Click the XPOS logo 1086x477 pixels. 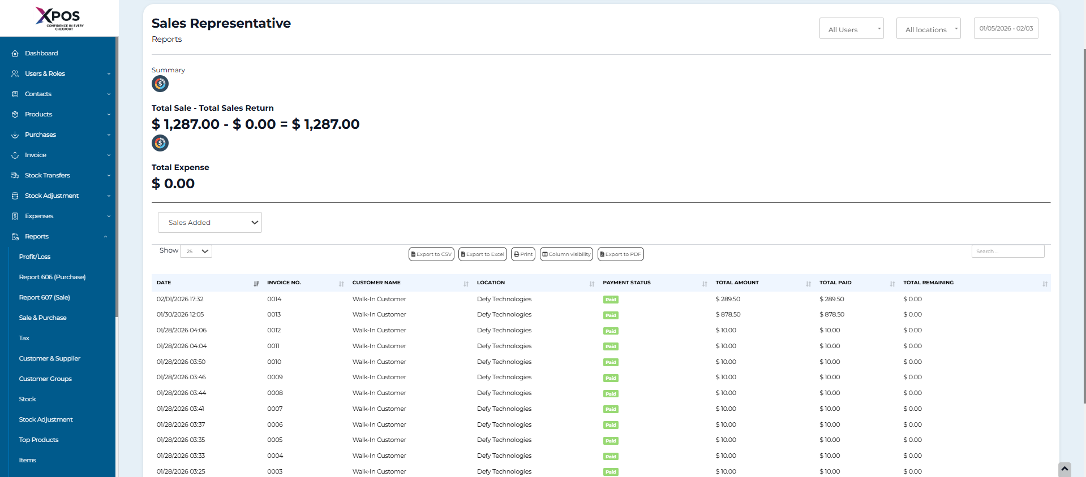pos(59,18)
